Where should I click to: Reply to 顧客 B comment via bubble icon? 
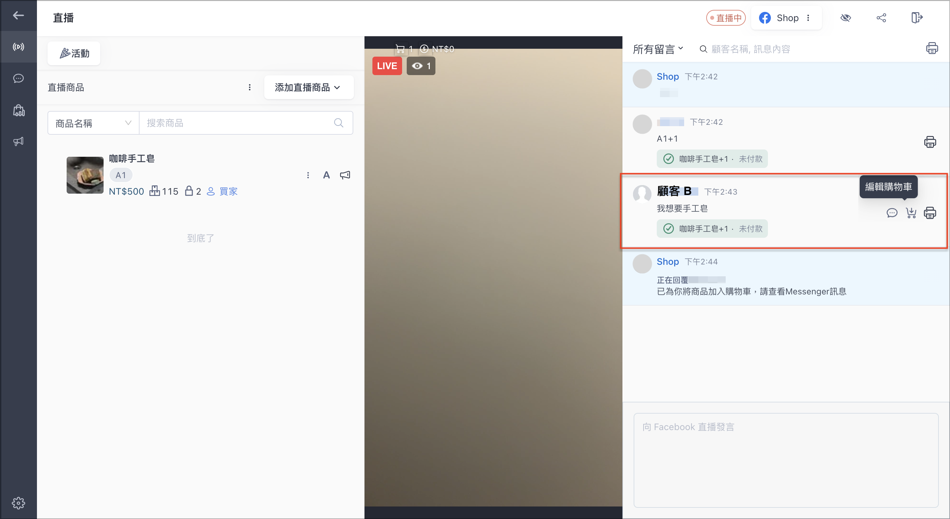pyautogui.click(x=892, y=213)
